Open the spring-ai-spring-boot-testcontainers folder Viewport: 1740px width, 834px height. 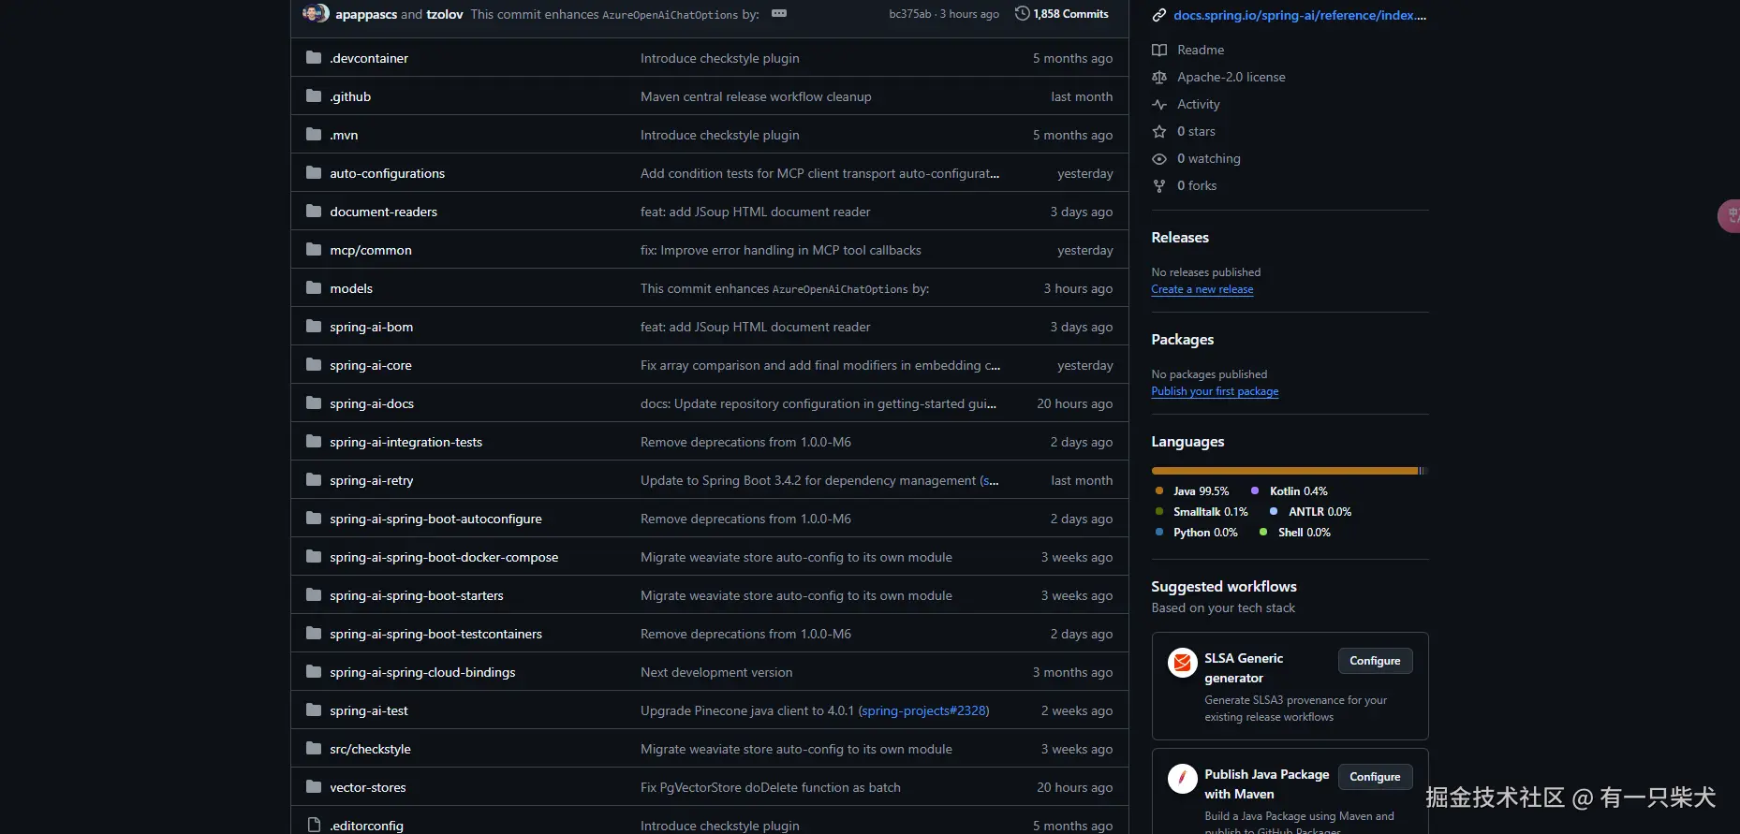coord(435,634)
